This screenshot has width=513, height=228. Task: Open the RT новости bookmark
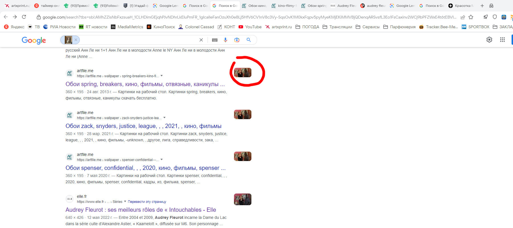pos(93,27)
